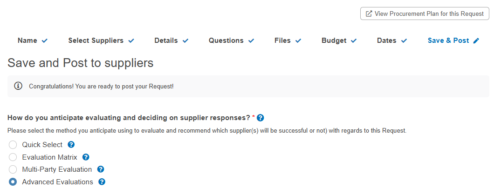This screenshot has height=195, width=494.
Task: Open help icon beside Evaluation Matrix
Action: [x=86, y=157]
